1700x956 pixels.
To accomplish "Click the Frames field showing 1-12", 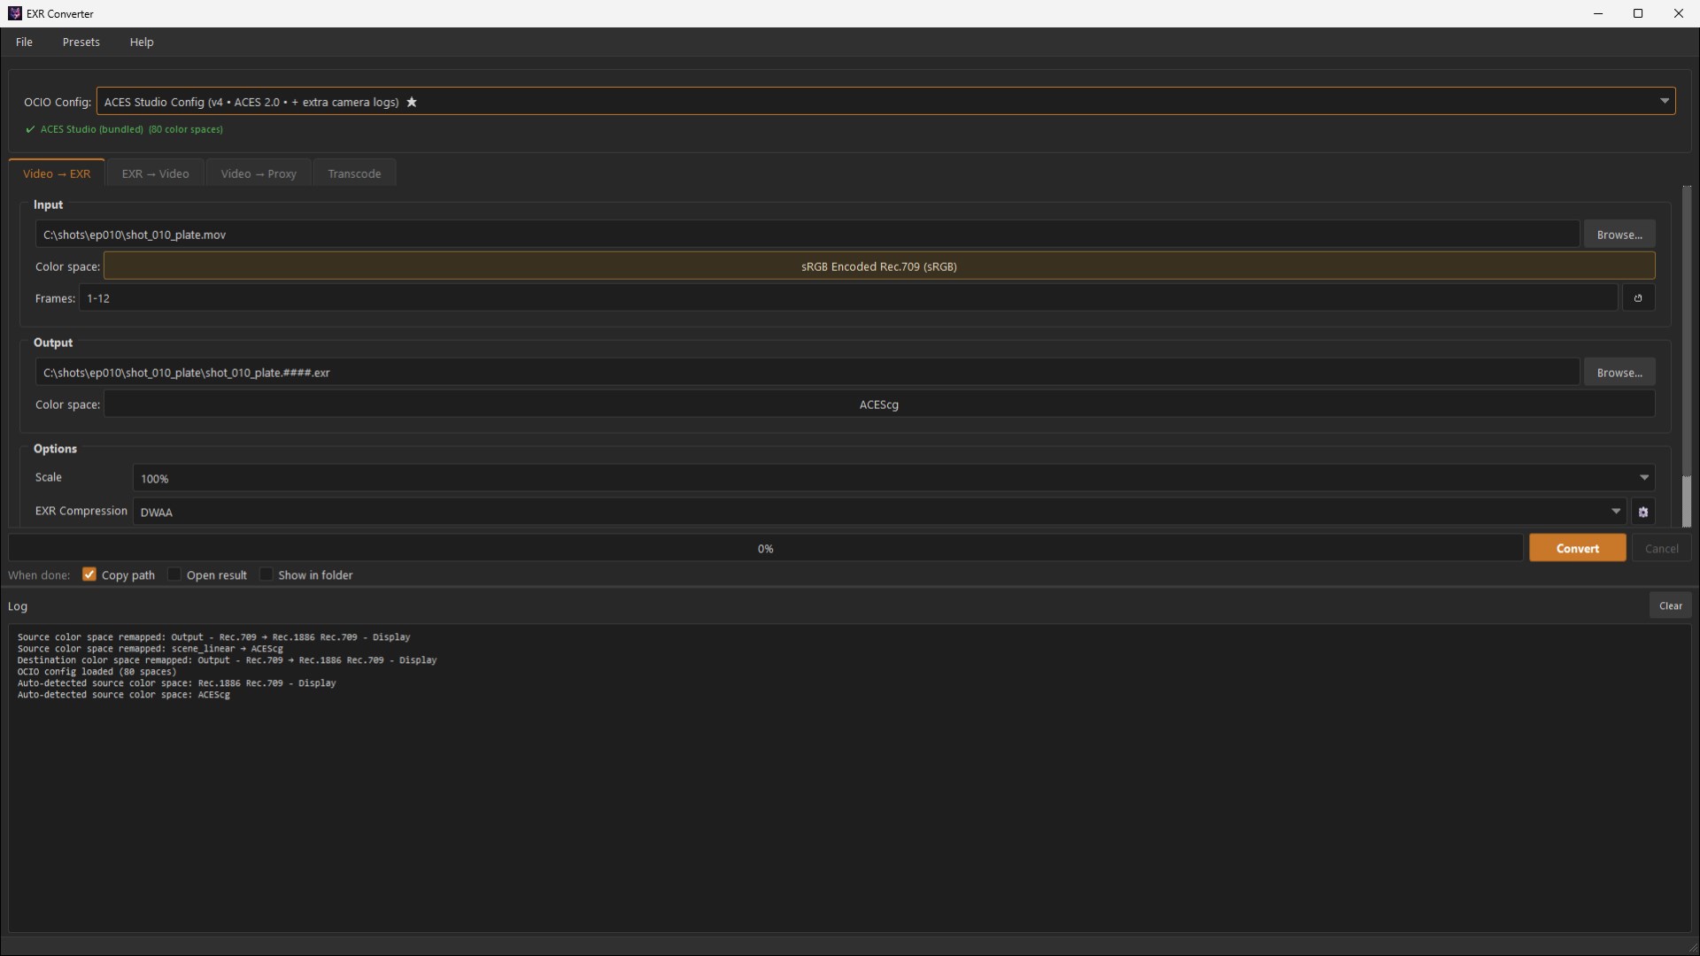I will [848, 298].
